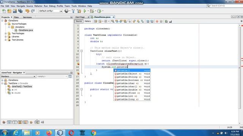Switch to the Services tab

coord(27,17)
